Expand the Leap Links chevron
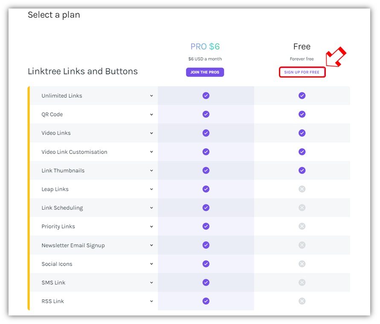 pyautogui.click(x=151, y=189)
